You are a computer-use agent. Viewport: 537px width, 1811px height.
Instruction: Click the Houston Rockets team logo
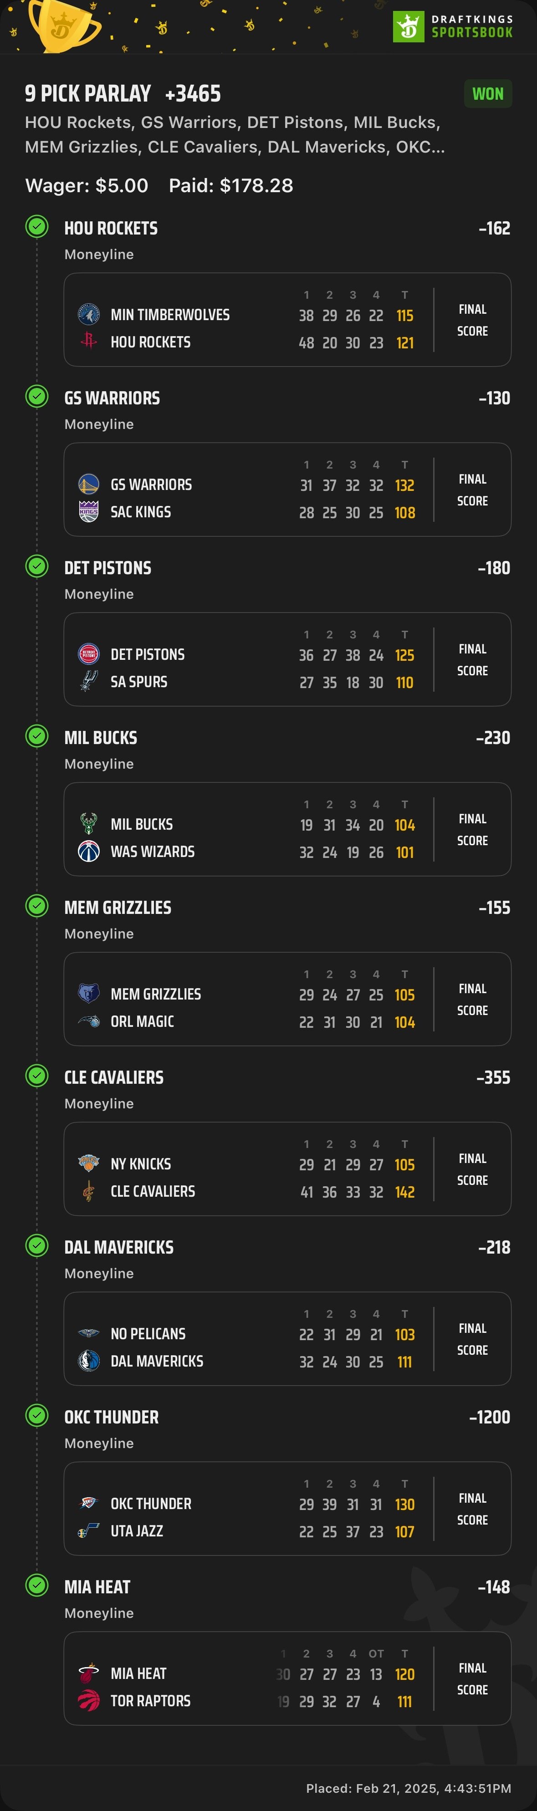tap(88, 341)
